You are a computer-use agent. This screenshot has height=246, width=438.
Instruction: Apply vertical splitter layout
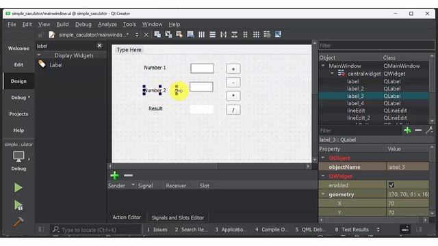[x=234, y=34]
